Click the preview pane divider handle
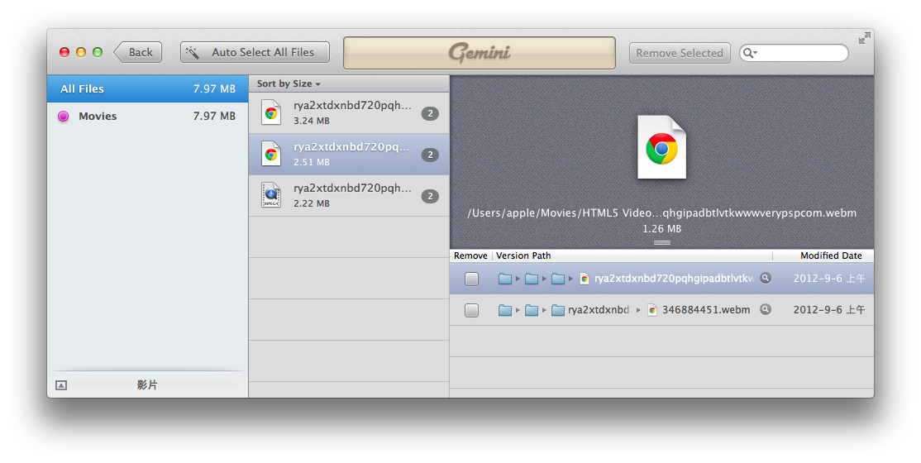 point(662,243)
